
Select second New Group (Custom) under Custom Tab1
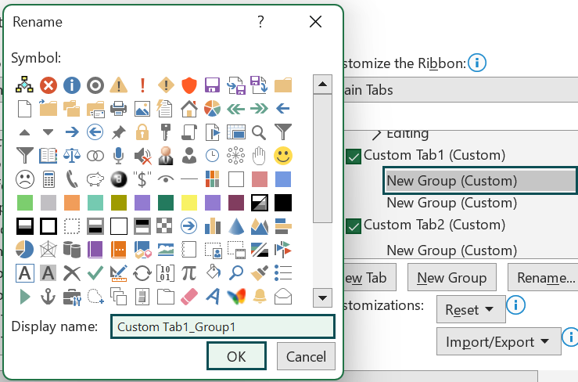click(451, 203)
